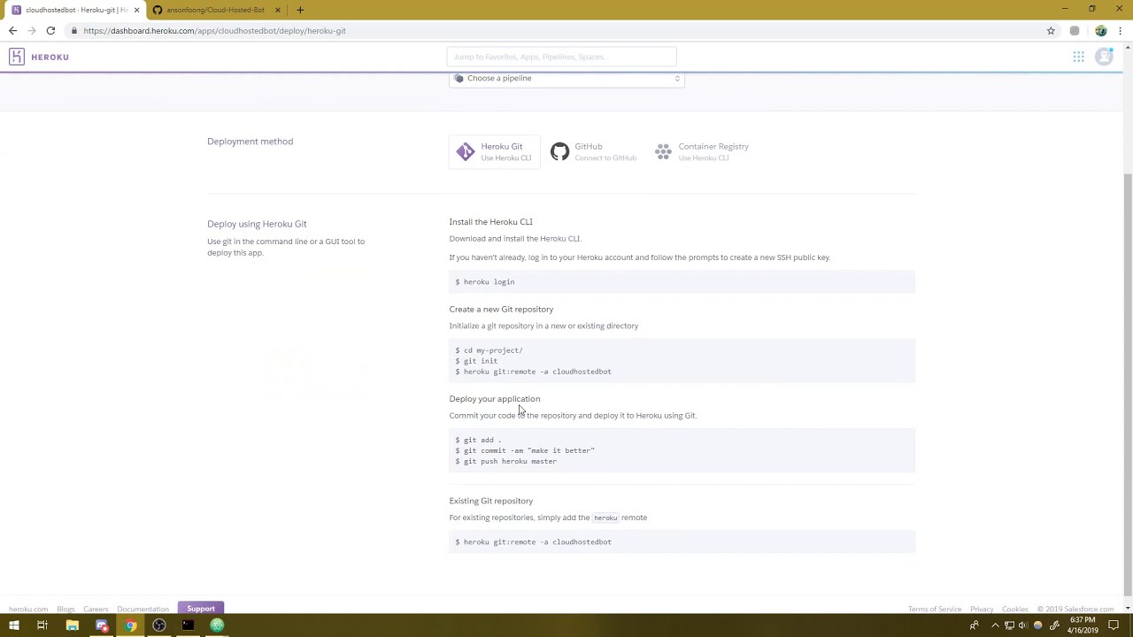This screenshot has height=637, width=1133.
Task: Click the "Deployment method" label
Action: [250, 142]
